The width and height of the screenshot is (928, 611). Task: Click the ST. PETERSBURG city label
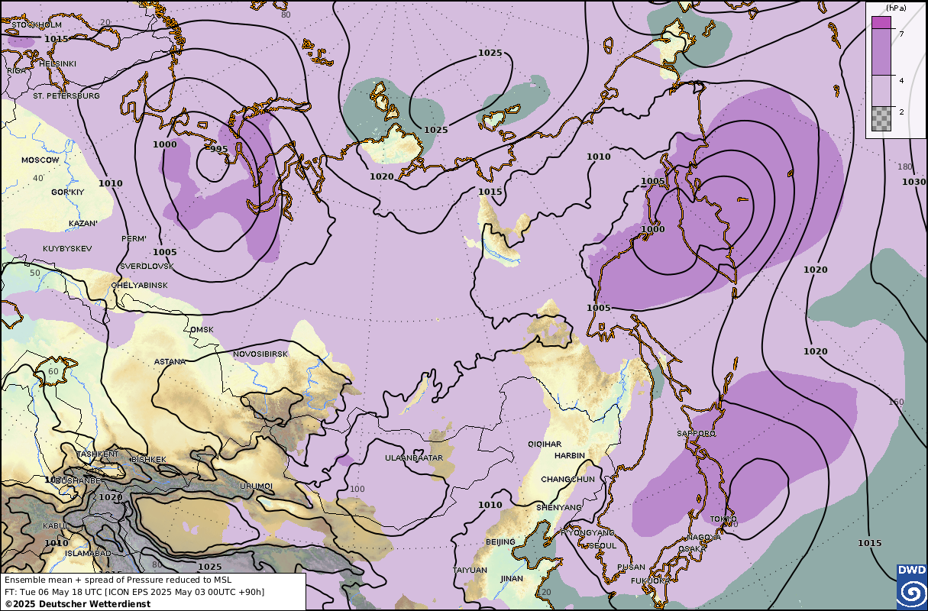66,96
